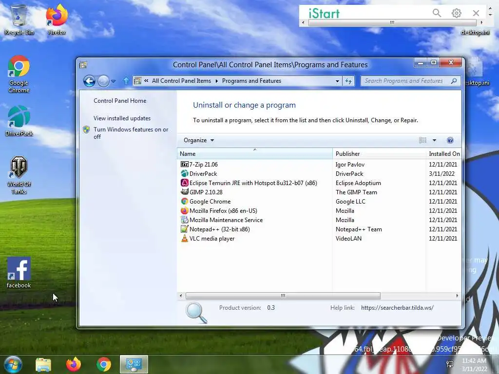Image resolution: width=499 pixels, height=374 pixels.
Task: Select VLC media player entry
Action: pos(319,238)
